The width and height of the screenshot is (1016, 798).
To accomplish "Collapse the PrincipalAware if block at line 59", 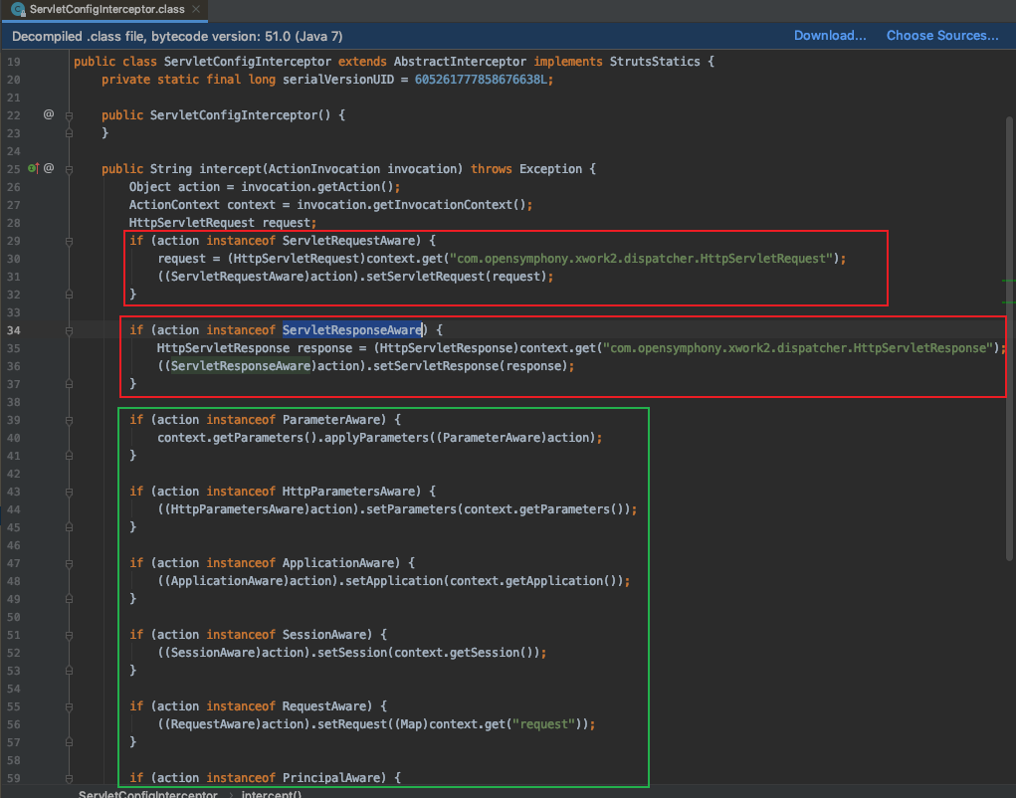I will coord(69,778).
